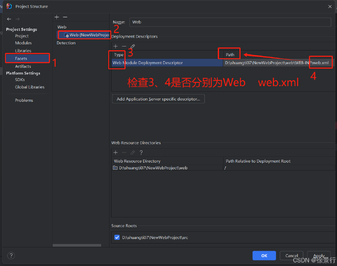Go back with the left arrow icon

click(9, 19)
